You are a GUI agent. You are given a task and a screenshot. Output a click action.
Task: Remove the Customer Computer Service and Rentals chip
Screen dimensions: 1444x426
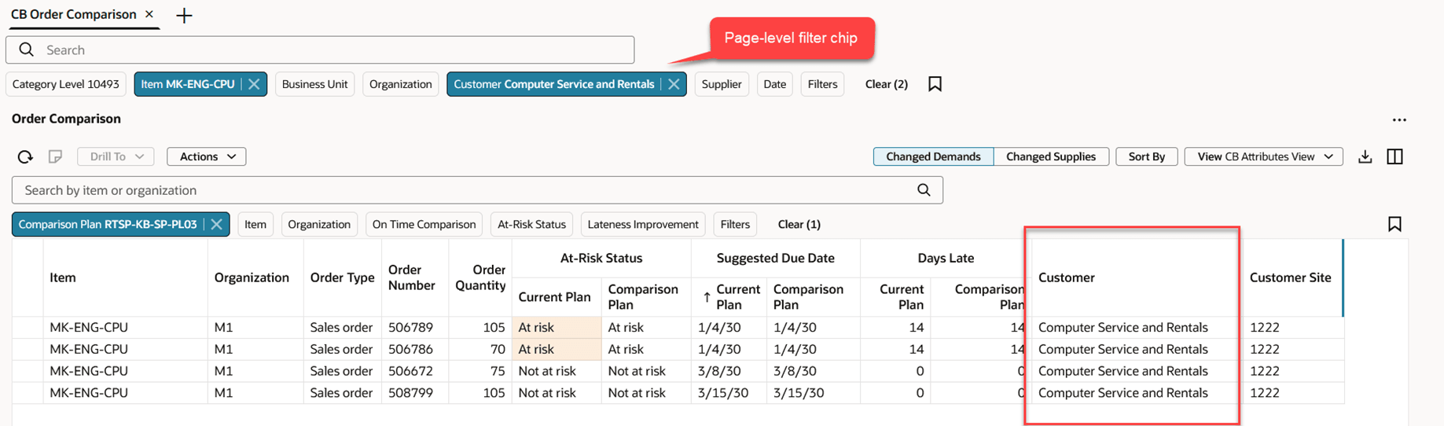pyautogui.click(x=674, y=84)
